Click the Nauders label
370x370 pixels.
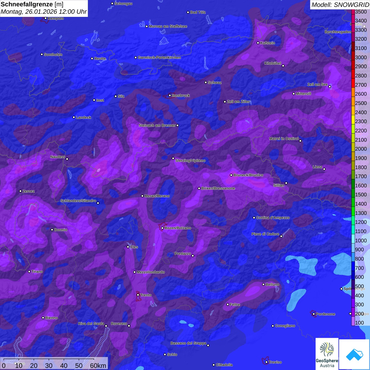click(x=58, y=157)
